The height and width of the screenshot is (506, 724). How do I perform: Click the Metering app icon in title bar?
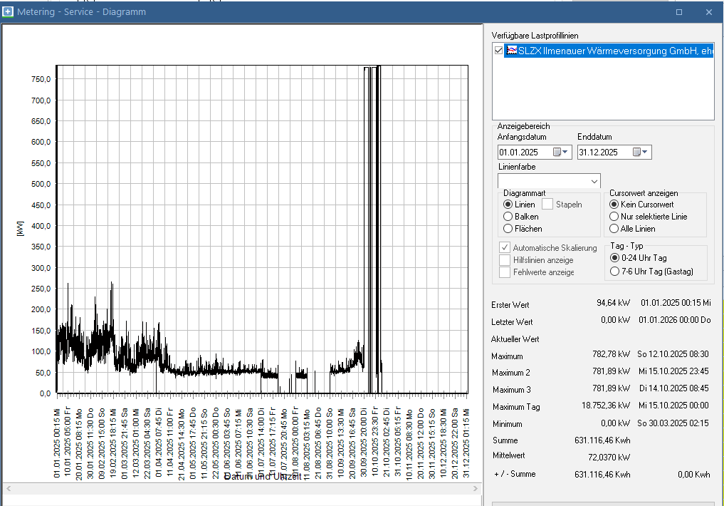[x=9, y=12]
